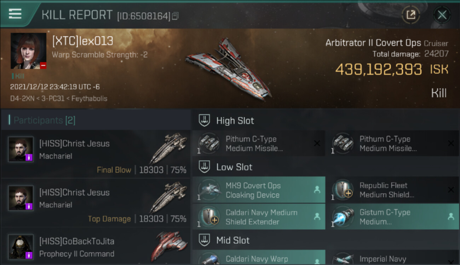The image size is (460, 265).
Task: Click Republic Fleet Medium Shield module icon
Action: [343, 190]
